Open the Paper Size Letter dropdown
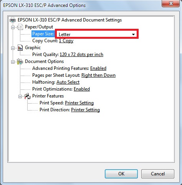Image resolution: width=182 pixels, height=185 pixels. tap(97, 34)
